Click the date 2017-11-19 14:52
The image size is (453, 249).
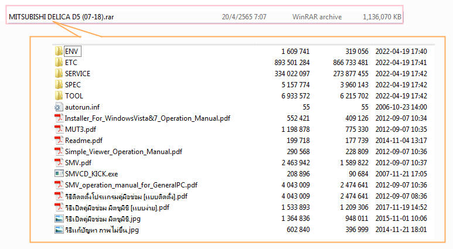(401, 207)
